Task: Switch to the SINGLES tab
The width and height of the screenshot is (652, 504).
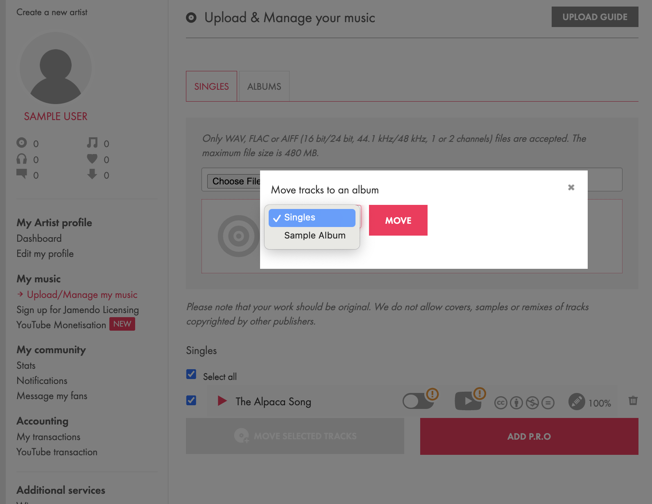Action: pyautogui.click(x=211, y=86)
